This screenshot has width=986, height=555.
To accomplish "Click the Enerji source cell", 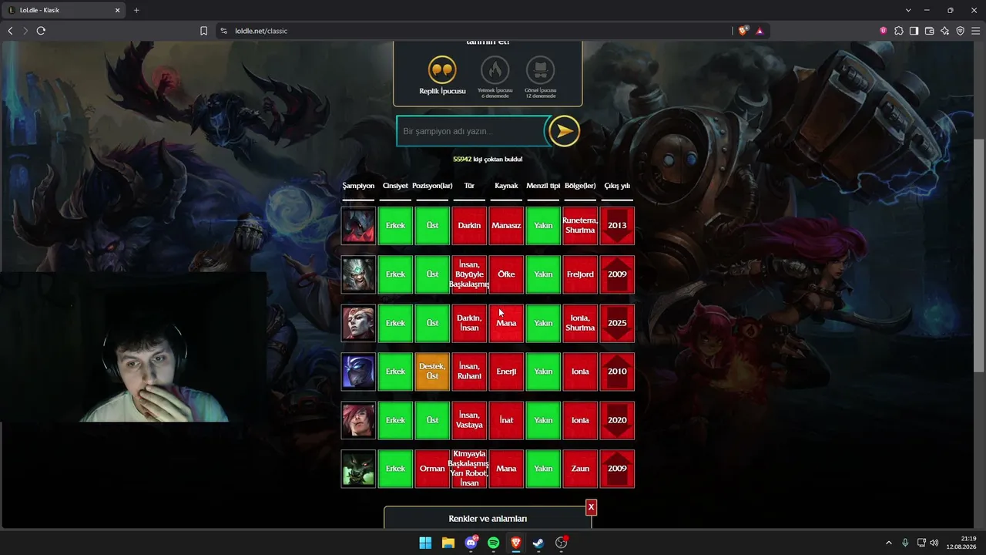I will [506, 372].
